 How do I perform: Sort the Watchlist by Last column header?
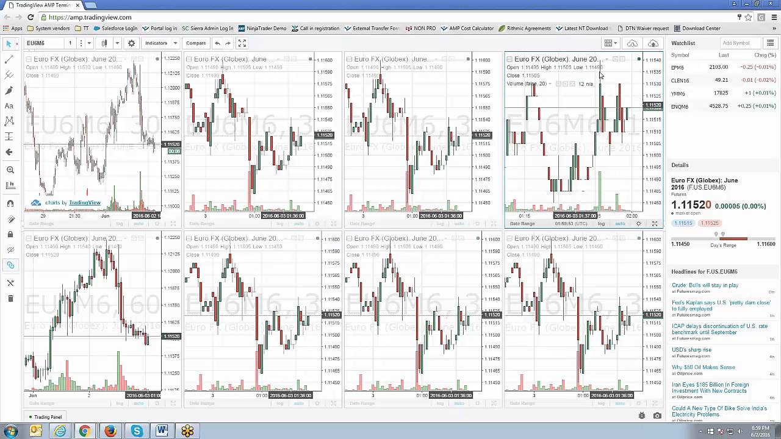tap(724, 55)
